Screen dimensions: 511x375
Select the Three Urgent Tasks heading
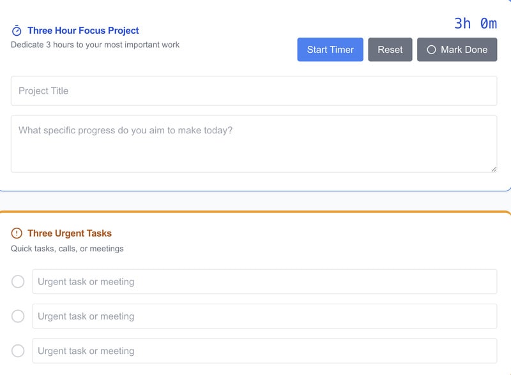tap(70, 233)
